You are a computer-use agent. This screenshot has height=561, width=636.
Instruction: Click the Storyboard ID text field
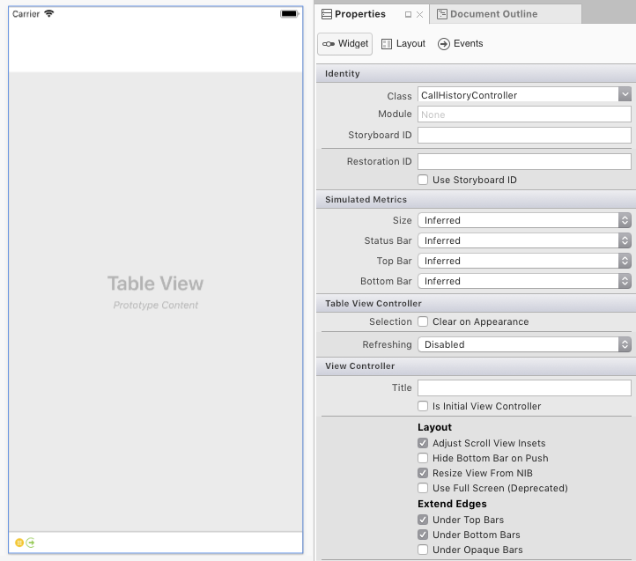tap(524, 135)
